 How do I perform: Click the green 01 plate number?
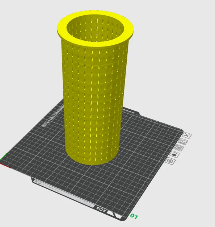click(x=134, y=216)
